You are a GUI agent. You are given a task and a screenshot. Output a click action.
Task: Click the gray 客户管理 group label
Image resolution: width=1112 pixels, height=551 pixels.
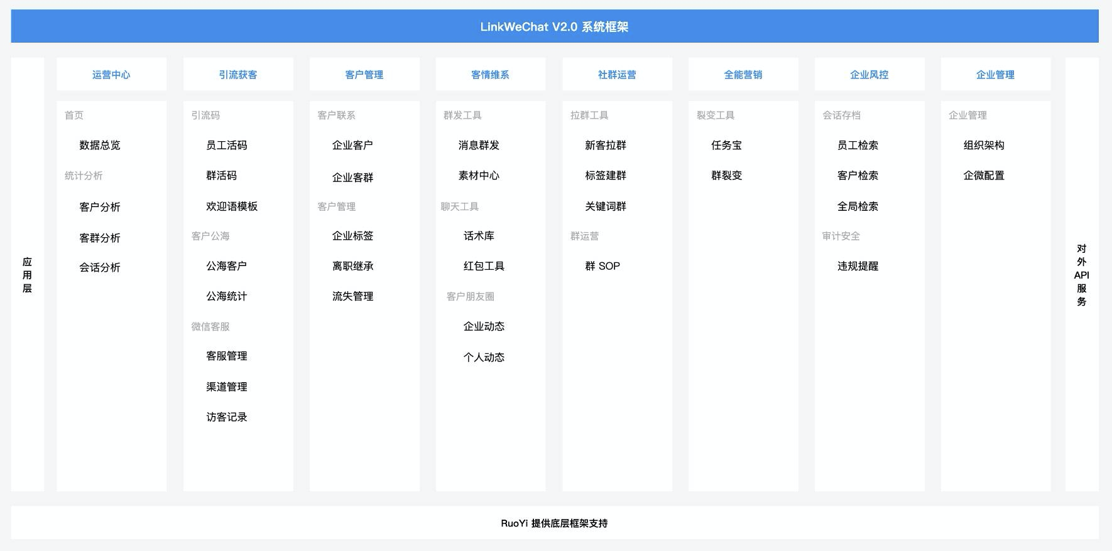337,206
